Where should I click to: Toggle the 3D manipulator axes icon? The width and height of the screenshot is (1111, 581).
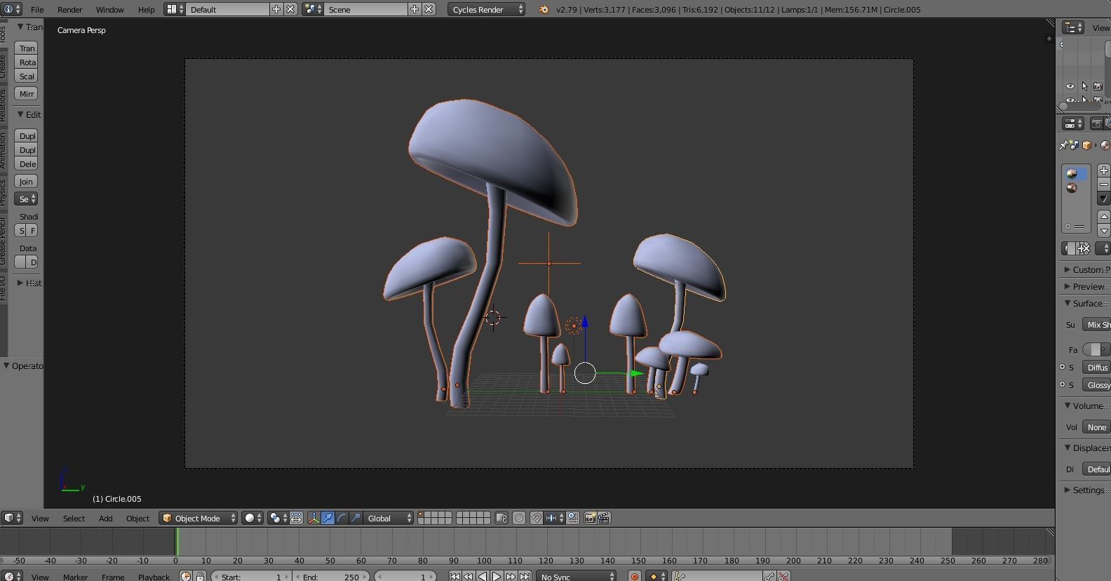[x=314, y=518]
